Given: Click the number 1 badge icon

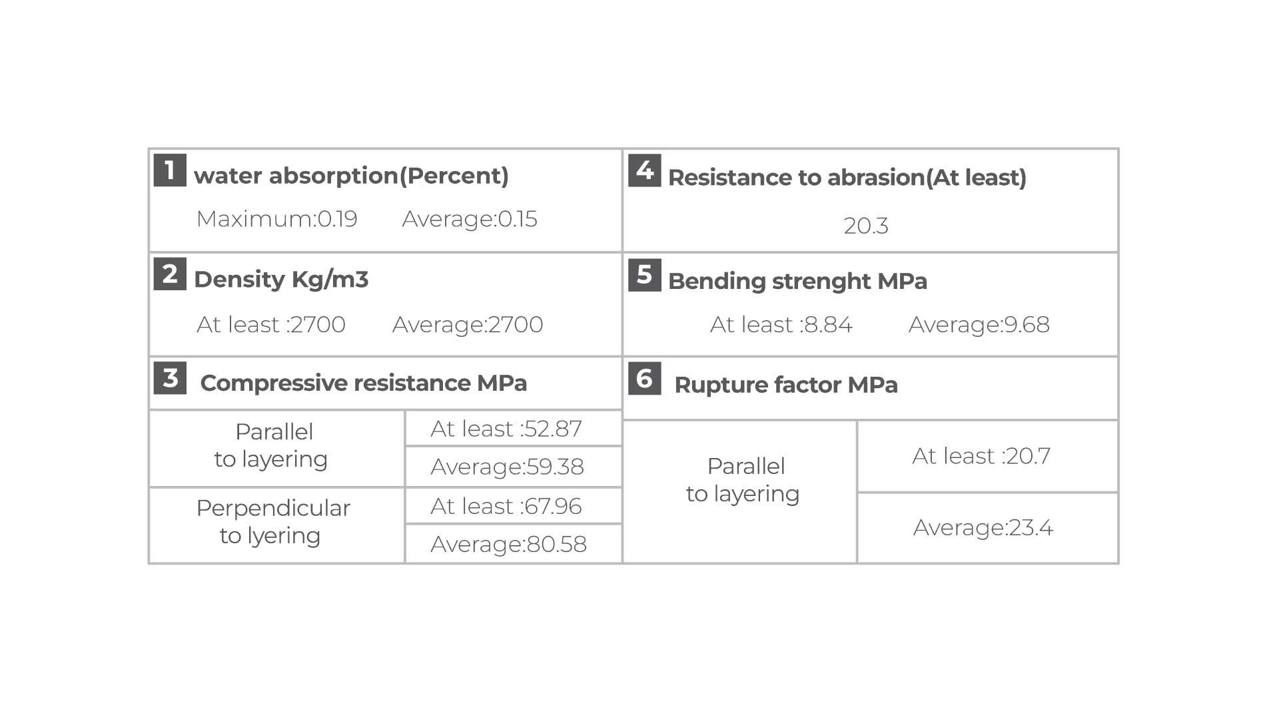Looking at the screenshot, I should point(170,170).
